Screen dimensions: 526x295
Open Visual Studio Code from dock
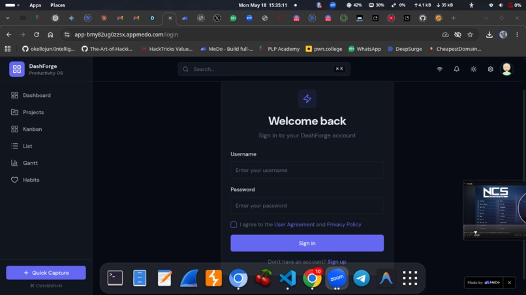pos(288,278)
